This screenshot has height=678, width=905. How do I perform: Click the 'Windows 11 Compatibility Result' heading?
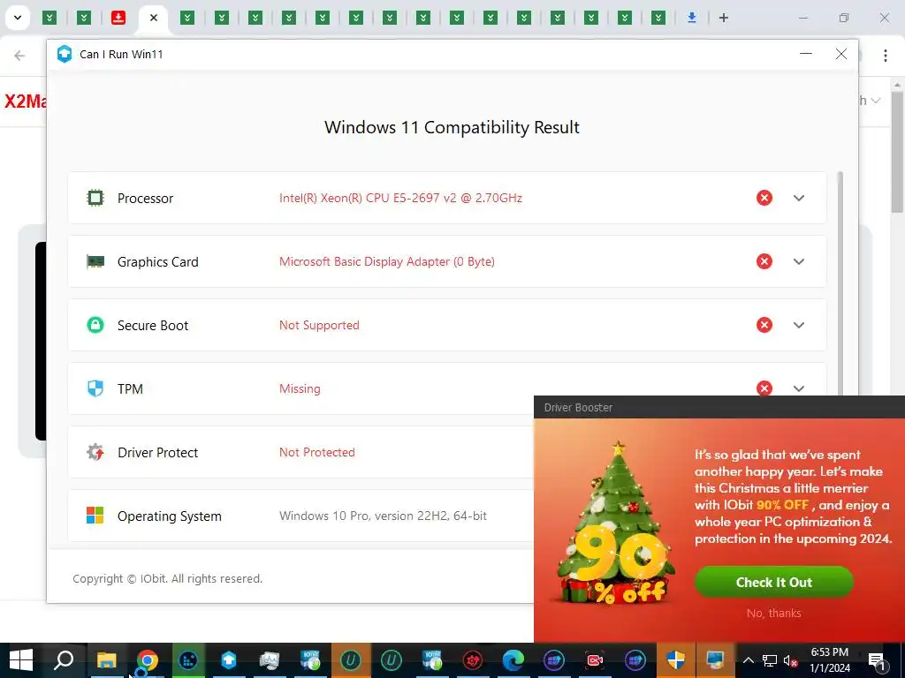coord(452,127)
